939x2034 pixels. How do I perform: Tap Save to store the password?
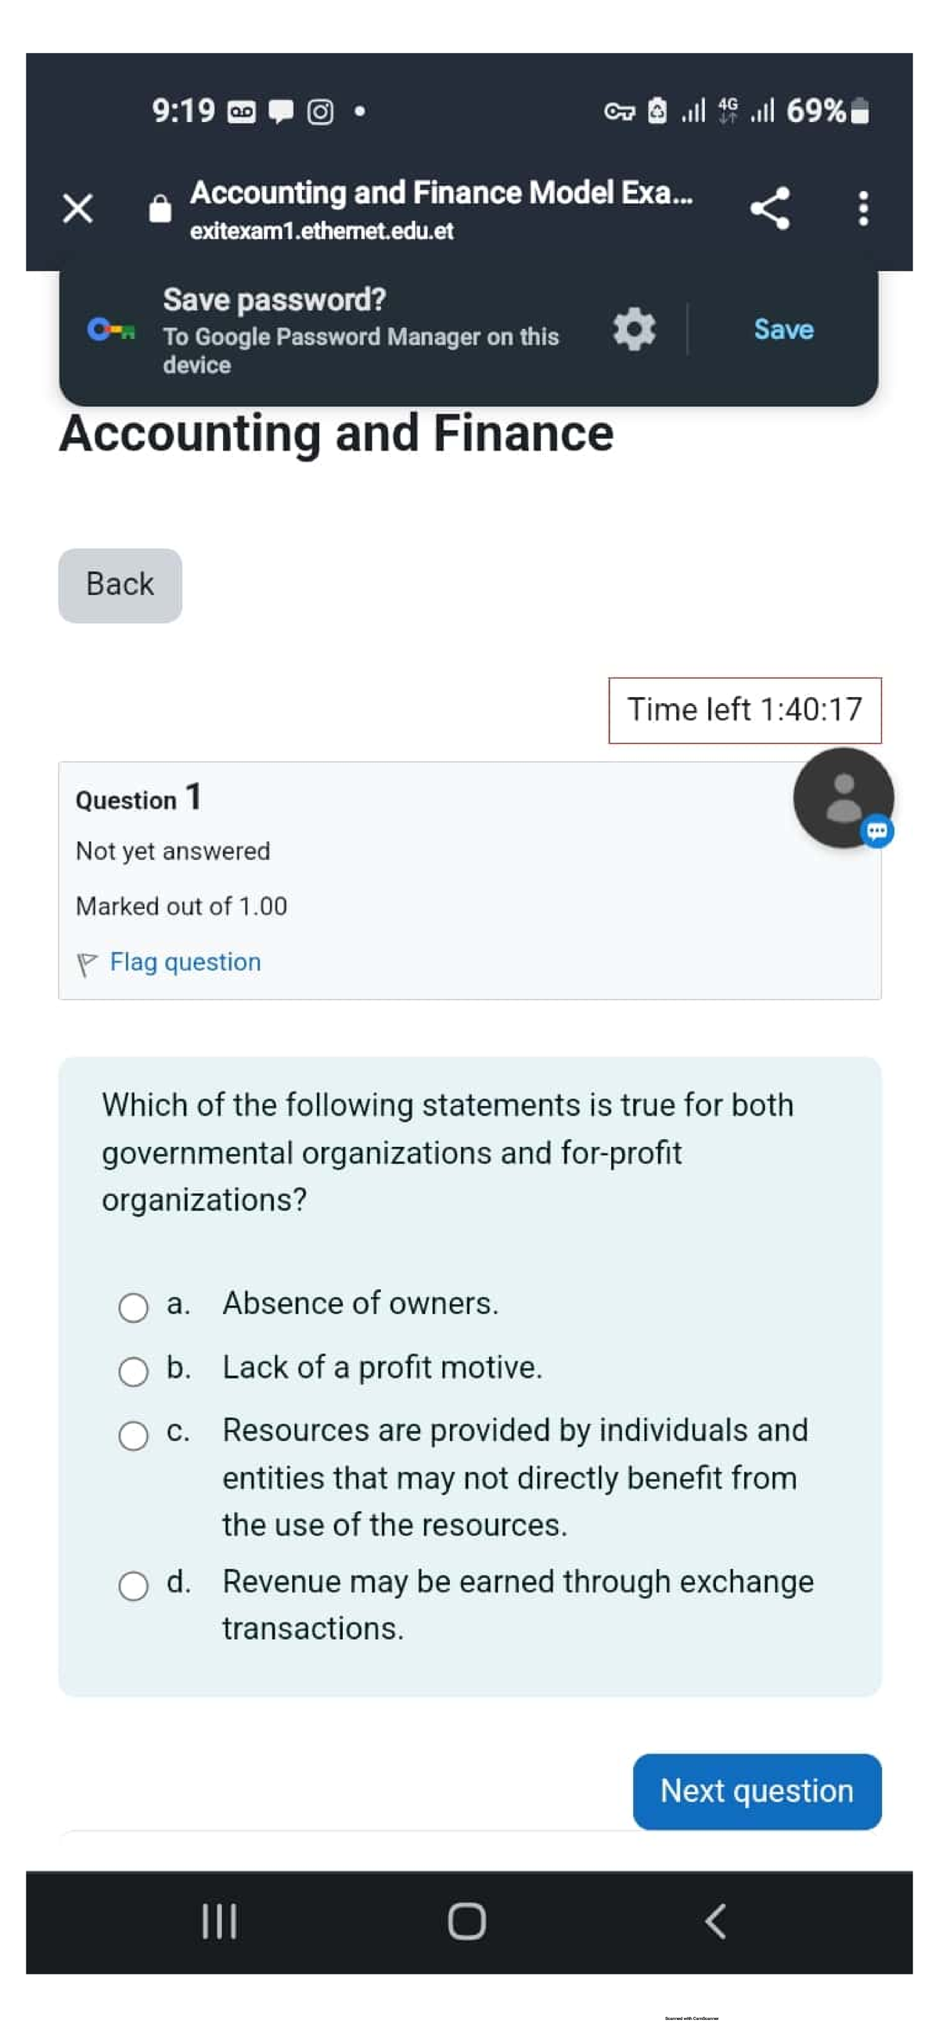tap(782, 329)
